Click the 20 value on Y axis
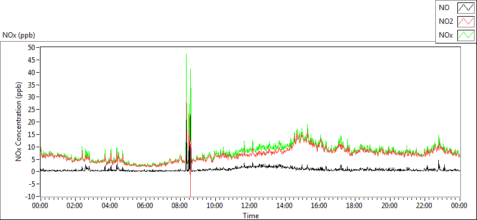The image size is (477, 220). point(31,122)
